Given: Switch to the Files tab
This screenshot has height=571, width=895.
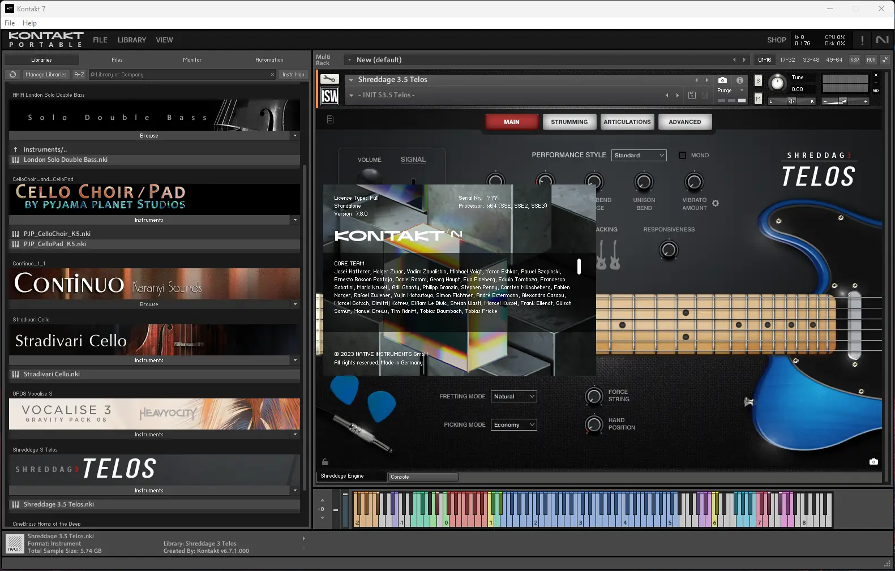Looking at the screenshot, I should [117, 60].
